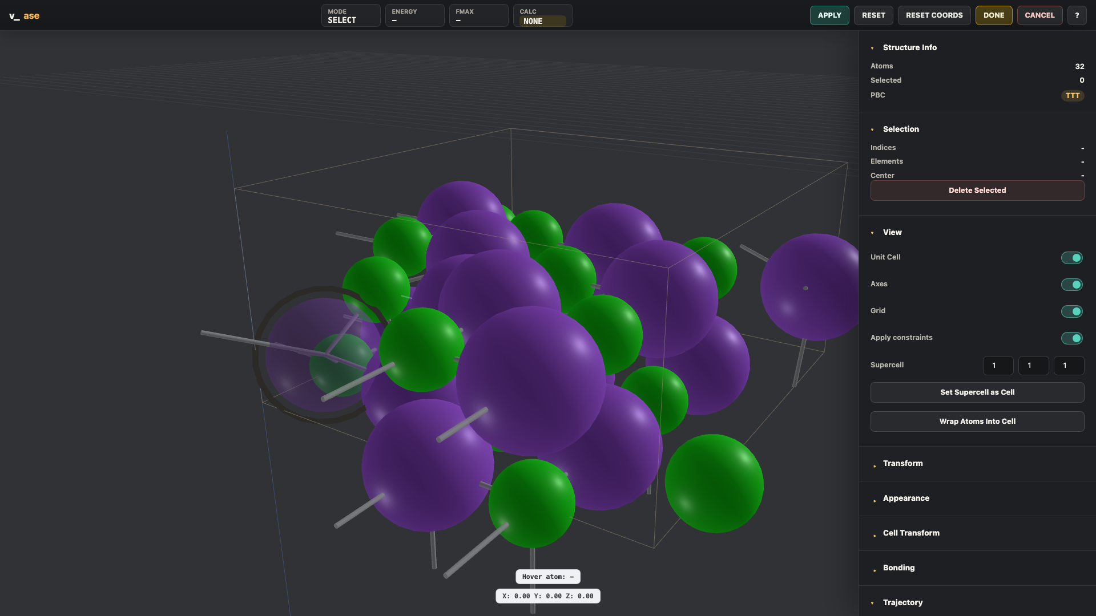Toggle the Grid switch
The width and height of the screenshot is (1096, 616).
[x=1072, y=311]
